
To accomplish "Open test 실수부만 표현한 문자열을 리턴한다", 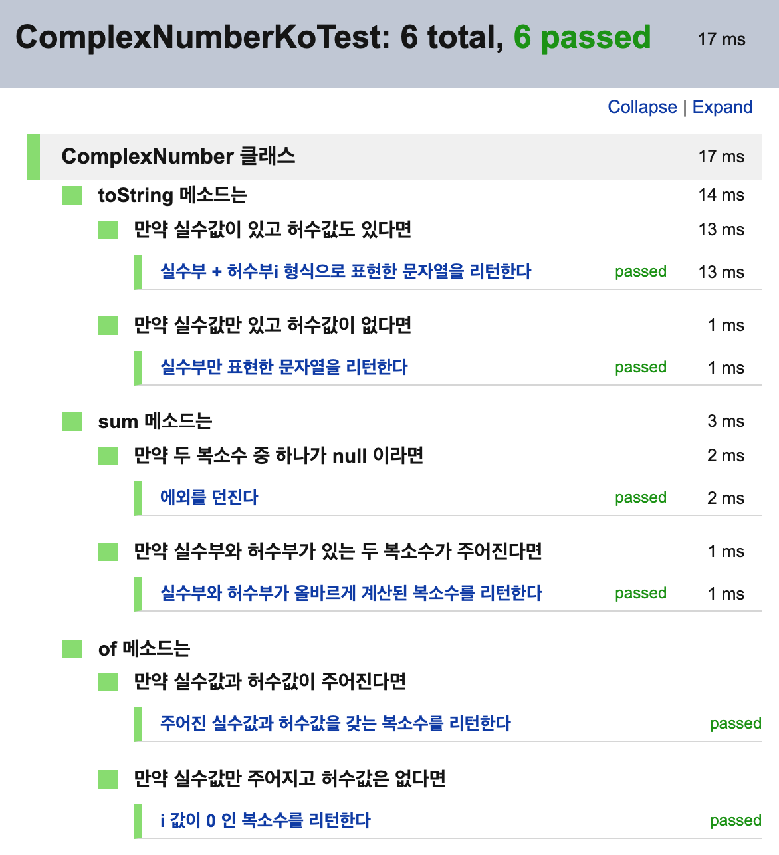I will pyautogui.click(x=284, y=367).
